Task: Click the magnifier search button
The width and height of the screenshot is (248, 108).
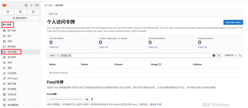Action: pos(219,56)
